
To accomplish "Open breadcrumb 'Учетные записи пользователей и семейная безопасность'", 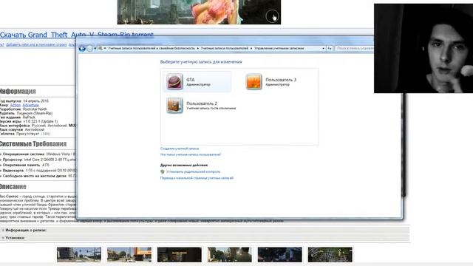I will [152, 48].
